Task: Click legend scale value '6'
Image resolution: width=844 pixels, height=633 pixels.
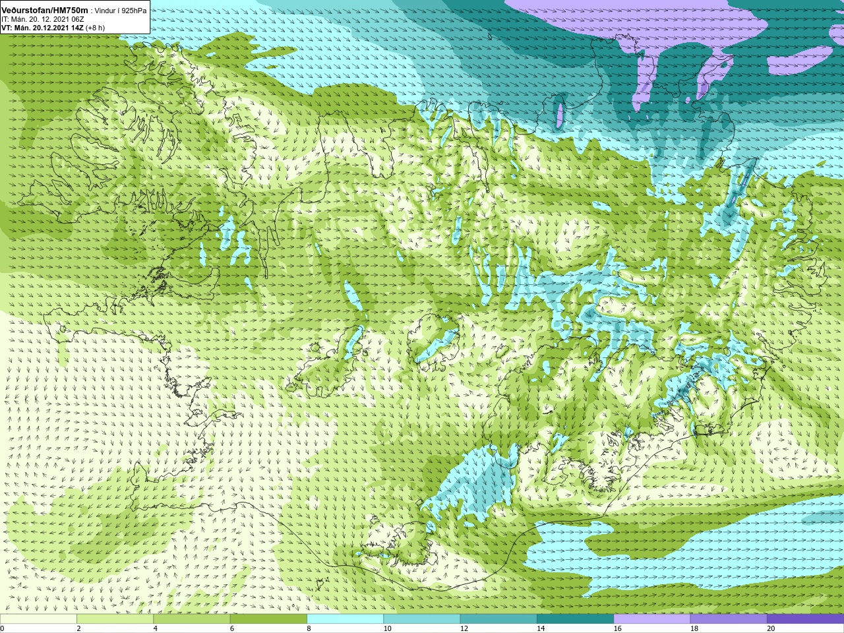Action: 232,628
